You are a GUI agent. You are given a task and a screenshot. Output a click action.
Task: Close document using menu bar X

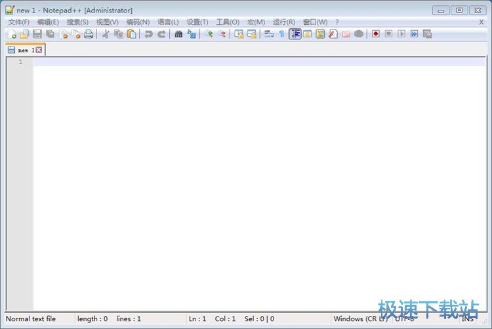(481, 22)
